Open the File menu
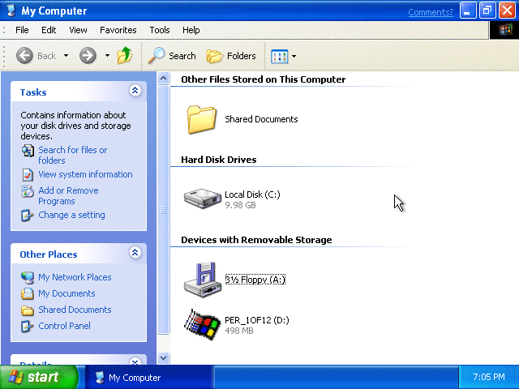This screenshot has width=519, height=389. coord(22,30)
